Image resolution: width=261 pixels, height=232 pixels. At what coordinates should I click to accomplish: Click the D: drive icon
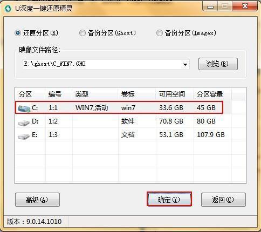(x=24, y=122)
